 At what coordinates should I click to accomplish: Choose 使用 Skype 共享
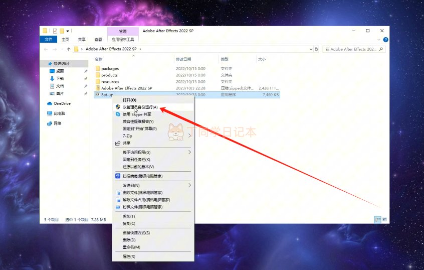153,114
